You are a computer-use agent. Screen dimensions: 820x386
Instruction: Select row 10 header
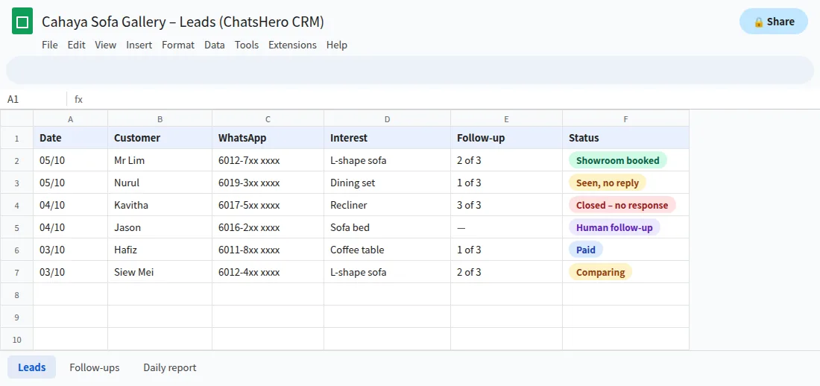click(x=16, y=339)
